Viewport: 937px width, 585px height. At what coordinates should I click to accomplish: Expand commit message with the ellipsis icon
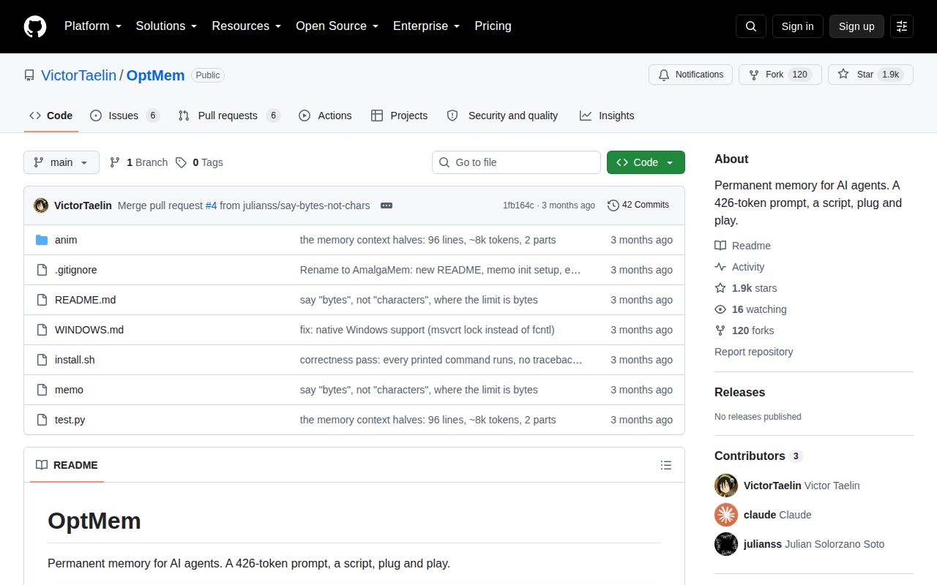tap(387, 205)
